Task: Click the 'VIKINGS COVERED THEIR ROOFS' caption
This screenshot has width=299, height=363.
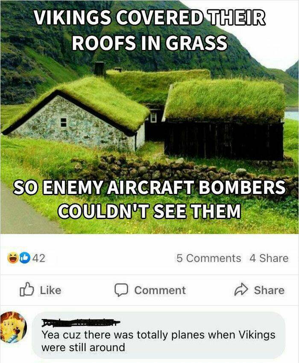Action: click(x=150, y=30)
